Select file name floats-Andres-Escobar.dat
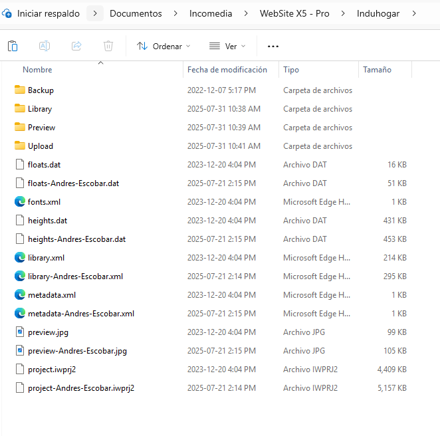Screen dimensions: 440x436 [x=73, y=183]
